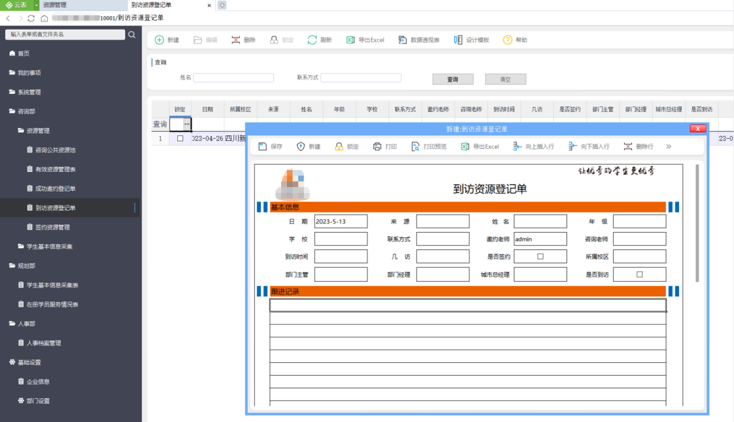Image resolution: width=734 pixels, height=422 pixels.
Task: Click the search magnifier icon in sidebar
Action: [132, 35]
